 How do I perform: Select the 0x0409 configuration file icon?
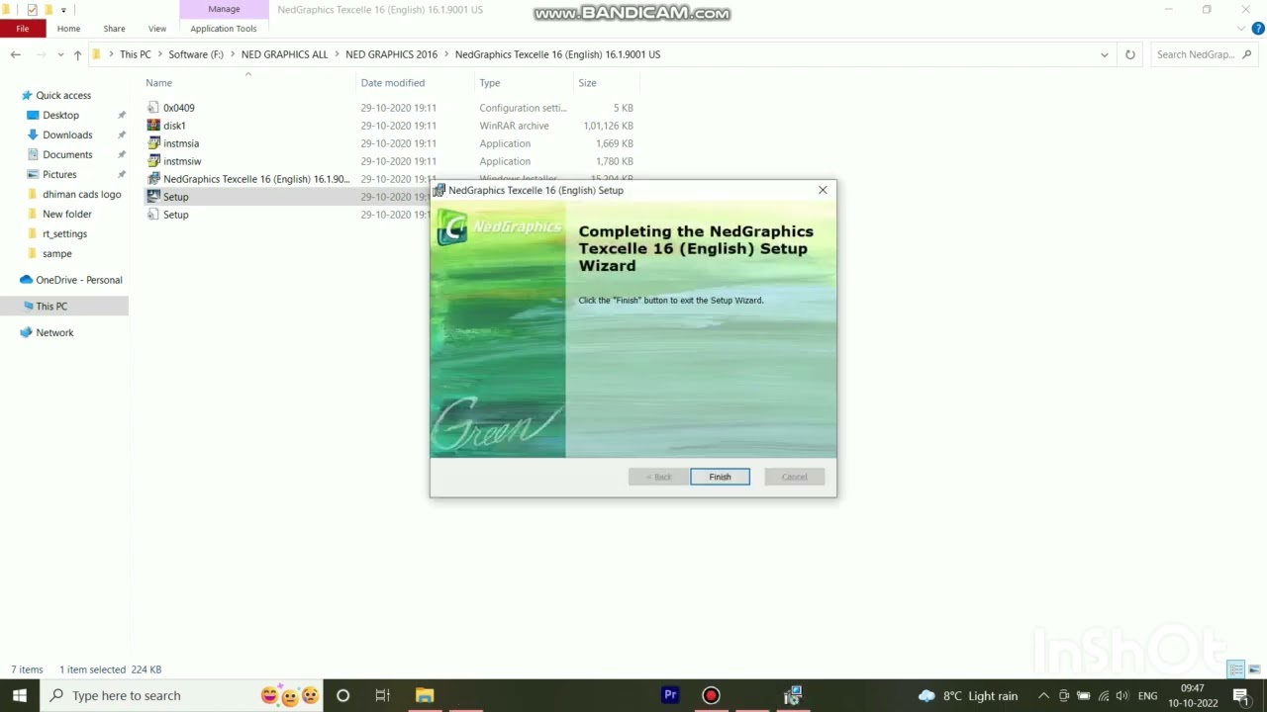(153, 108)
